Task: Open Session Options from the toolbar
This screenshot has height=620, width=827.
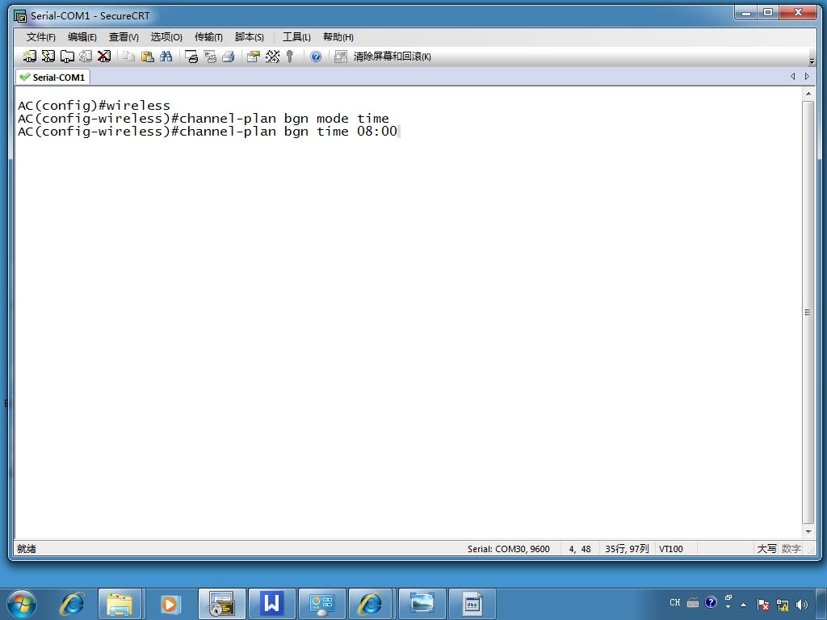Action: tap(254, 57)
